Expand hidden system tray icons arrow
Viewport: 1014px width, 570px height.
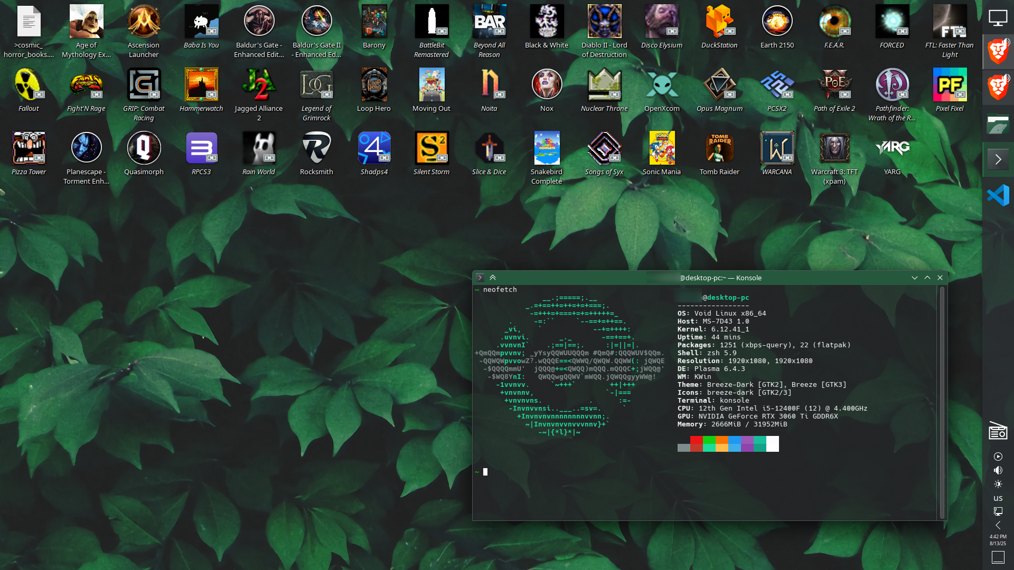(x=998, y=525)
